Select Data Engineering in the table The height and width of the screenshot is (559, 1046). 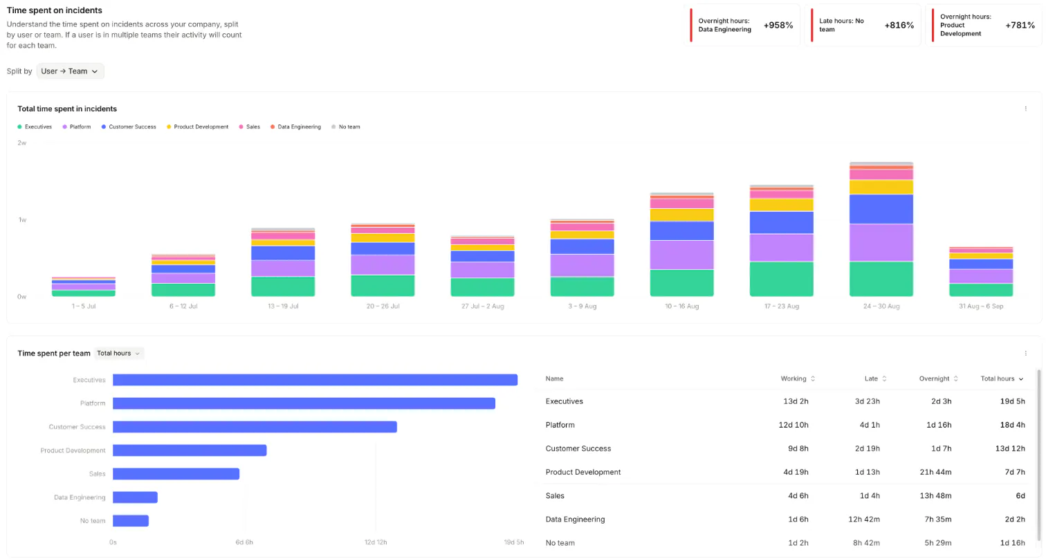coord(575,519)
